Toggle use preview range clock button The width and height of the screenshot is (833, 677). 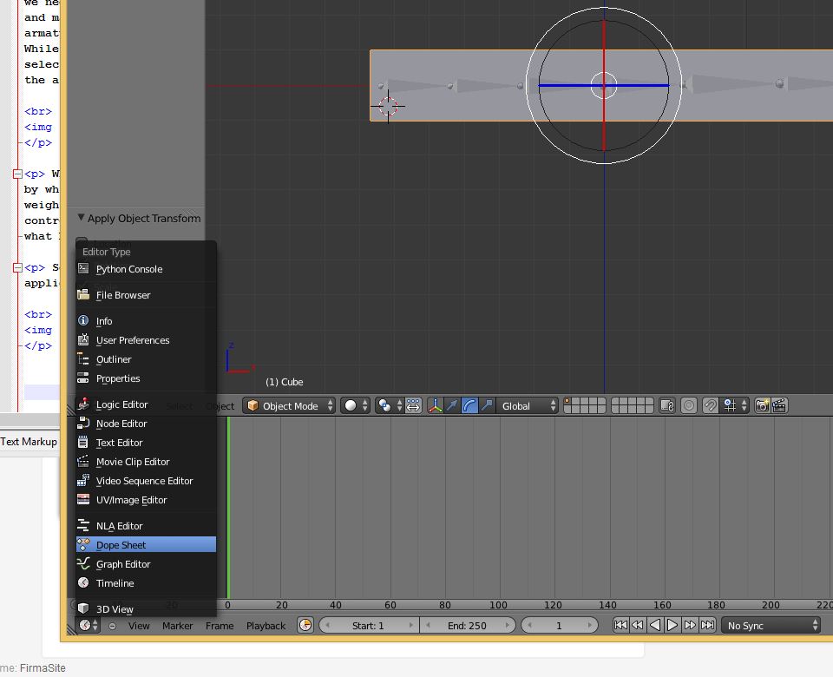(x=305, y=626)
